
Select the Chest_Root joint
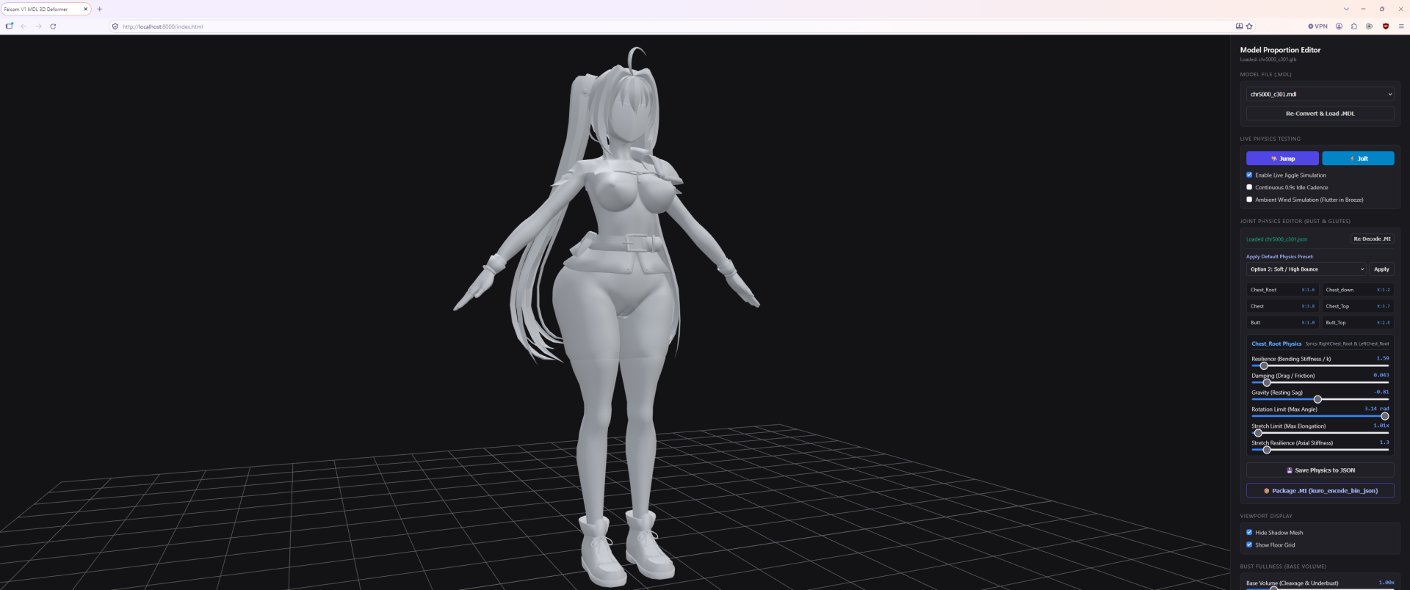(1282, 290)
